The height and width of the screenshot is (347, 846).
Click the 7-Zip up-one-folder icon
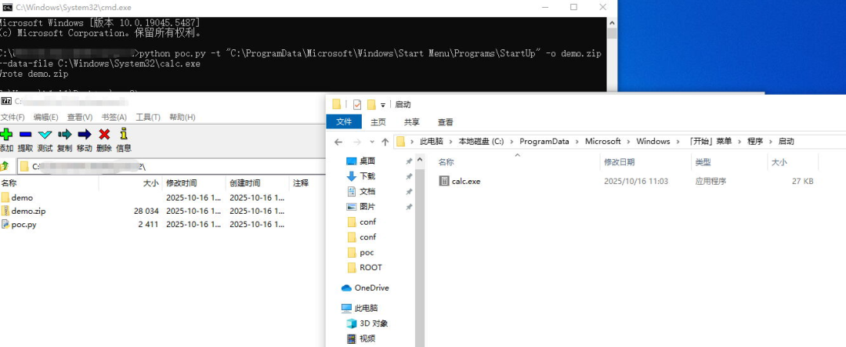5,166
